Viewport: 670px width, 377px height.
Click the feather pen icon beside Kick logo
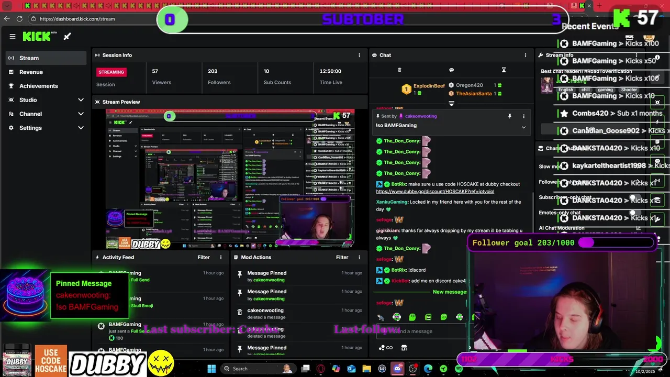67,37
